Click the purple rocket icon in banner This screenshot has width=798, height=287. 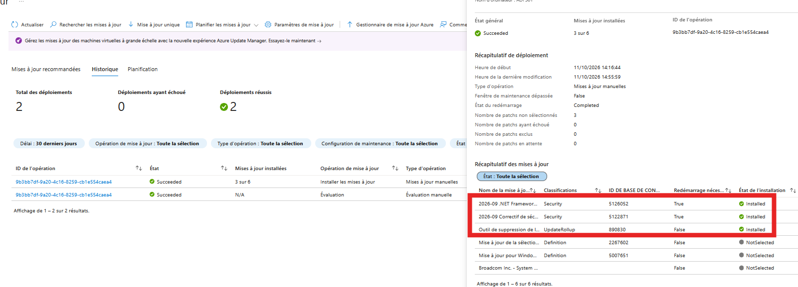(x=18, y=41)
